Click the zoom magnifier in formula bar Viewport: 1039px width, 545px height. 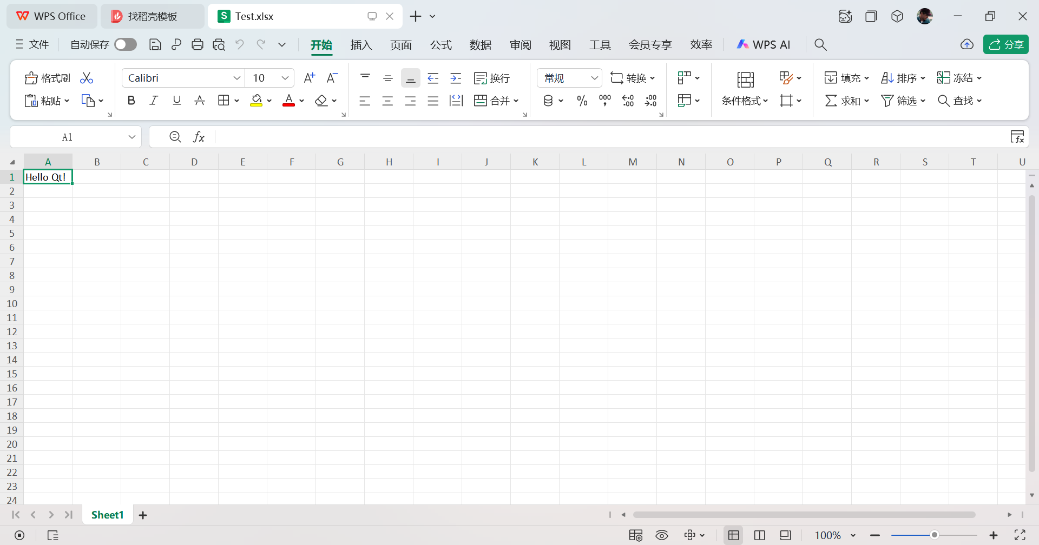(175, 137)
